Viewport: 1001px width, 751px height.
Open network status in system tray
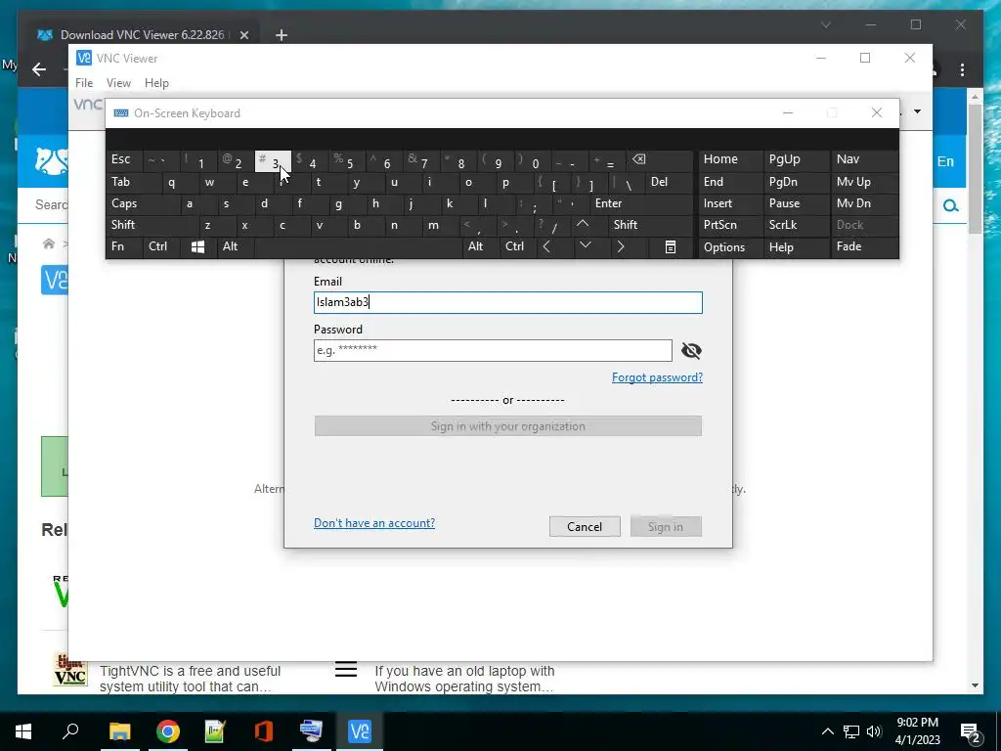[x=851, y=731]
